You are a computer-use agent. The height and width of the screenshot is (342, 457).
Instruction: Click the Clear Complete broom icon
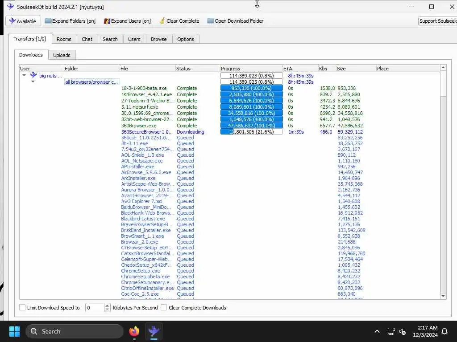162,21
